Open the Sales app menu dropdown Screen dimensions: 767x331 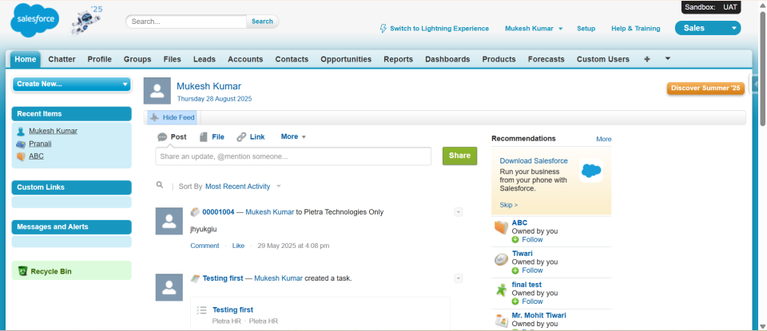pyautogui.click(x=708, y=29)
